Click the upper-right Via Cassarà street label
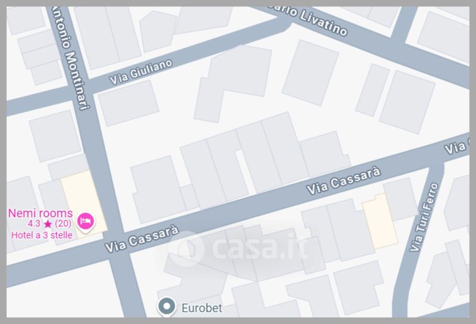 click(344, 180)
